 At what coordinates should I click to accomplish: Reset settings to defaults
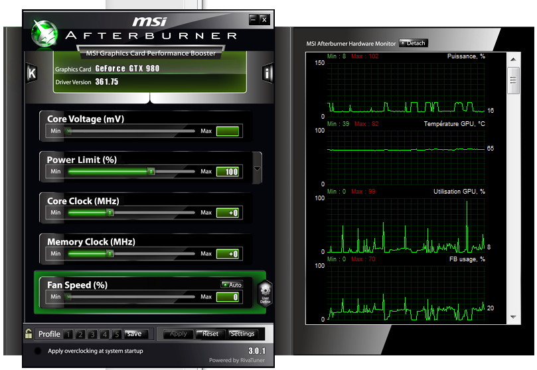[x=210, y=334]
